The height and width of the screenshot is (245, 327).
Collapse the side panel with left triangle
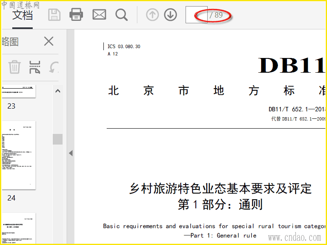point(71,154)
